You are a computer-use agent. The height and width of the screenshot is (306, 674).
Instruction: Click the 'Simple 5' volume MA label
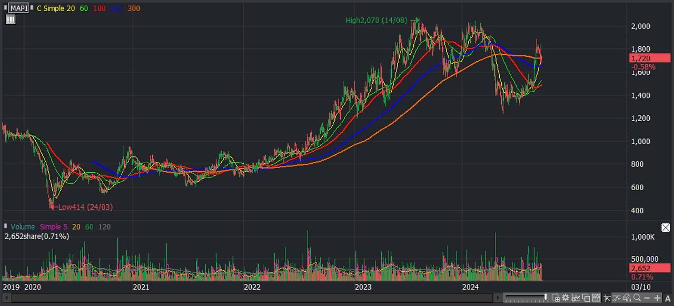(x=54, y=227)
